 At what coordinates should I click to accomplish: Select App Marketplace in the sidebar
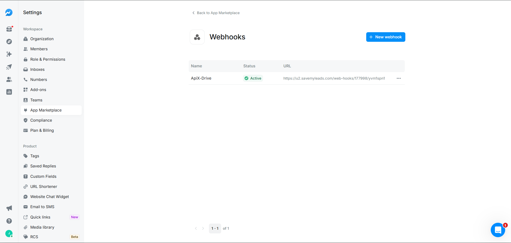pos(46,110)
